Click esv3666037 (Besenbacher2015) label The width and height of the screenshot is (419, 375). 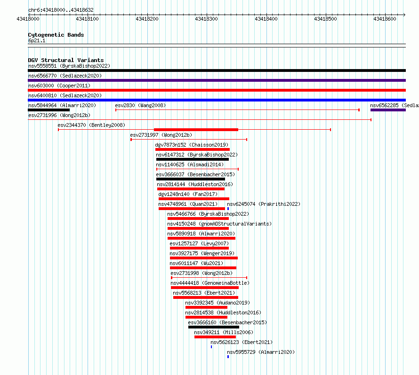click(x=195, y=174)
